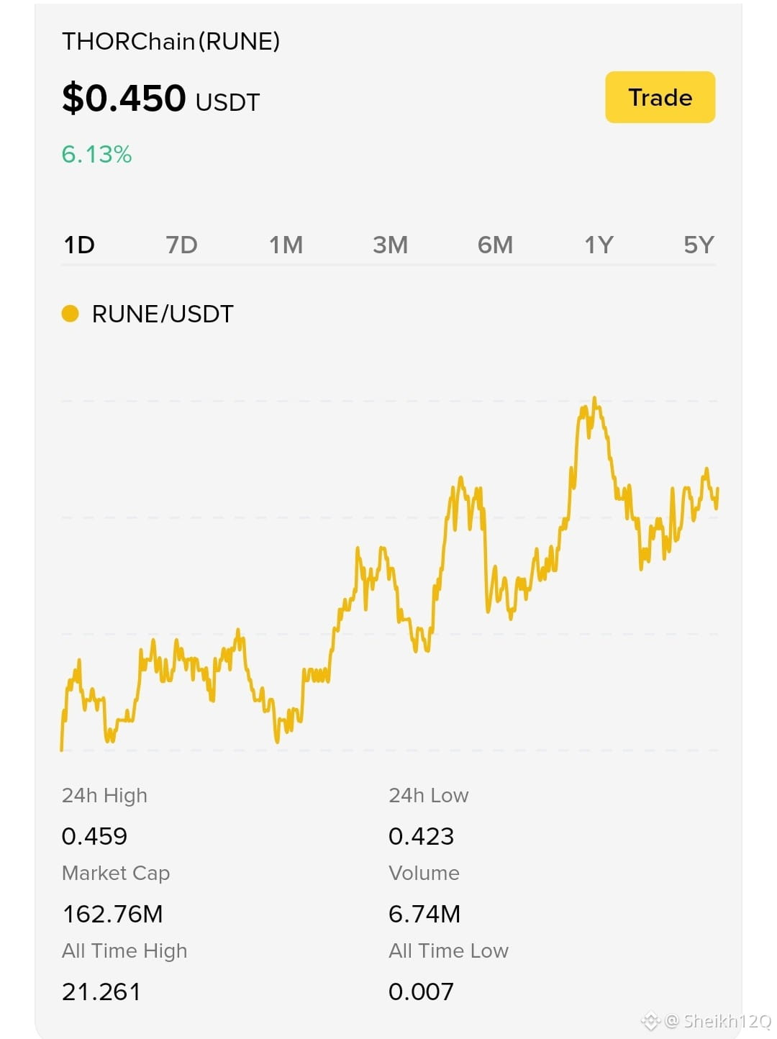Select the 1D timeframe tab
Image resolution: width=777 pixels, height=1039 pixels.
[x=79, y=245]
